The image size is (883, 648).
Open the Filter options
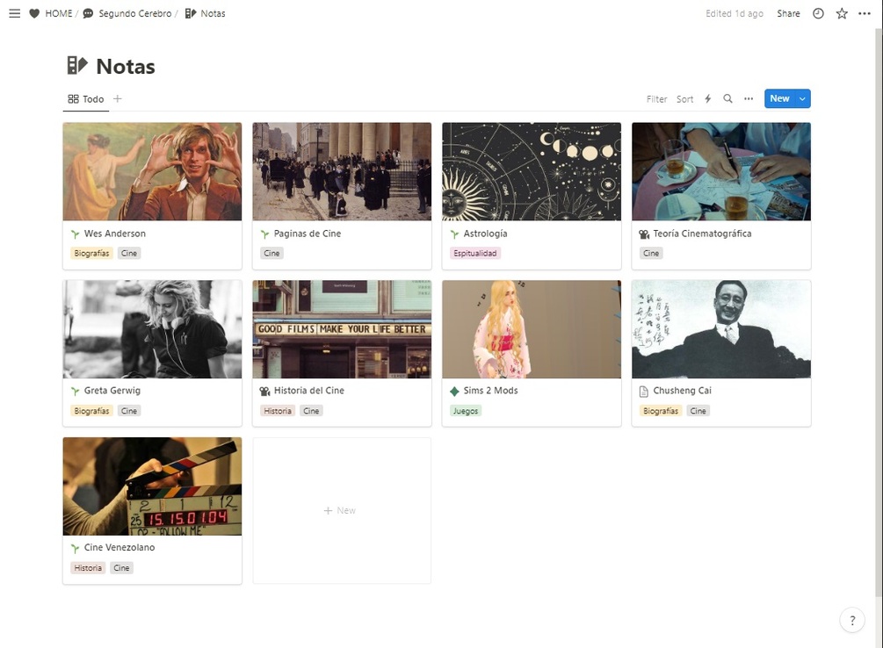656,99
